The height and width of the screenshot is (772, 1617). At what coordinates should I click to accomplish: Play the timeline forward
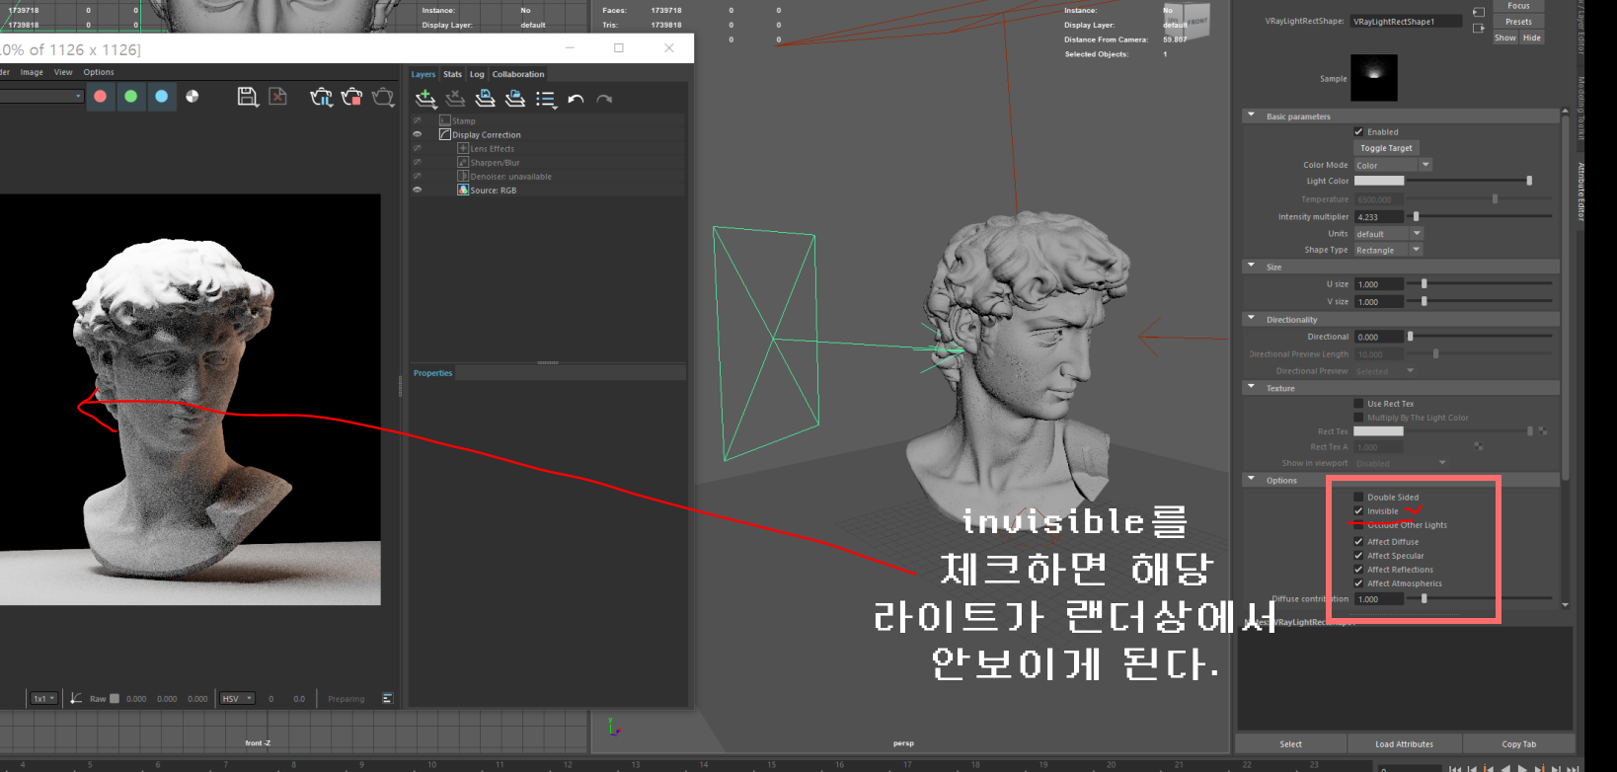tap(1522, 767)
